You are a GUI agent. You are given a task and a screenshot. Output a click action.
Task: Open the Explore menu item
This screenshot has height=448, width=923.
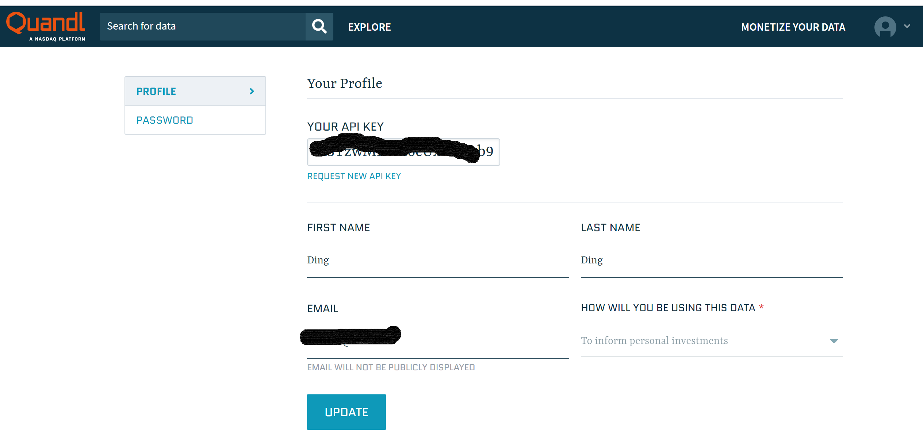[369, 27]
